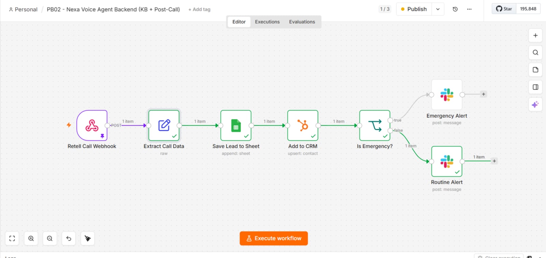Click the webhook trigger lightning bolt
The image size is (546, 258).
pos(69,125)
